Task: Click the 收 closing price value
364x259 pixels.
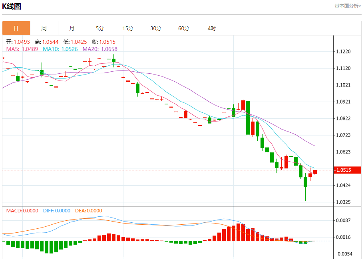Action: coord(103,42)
